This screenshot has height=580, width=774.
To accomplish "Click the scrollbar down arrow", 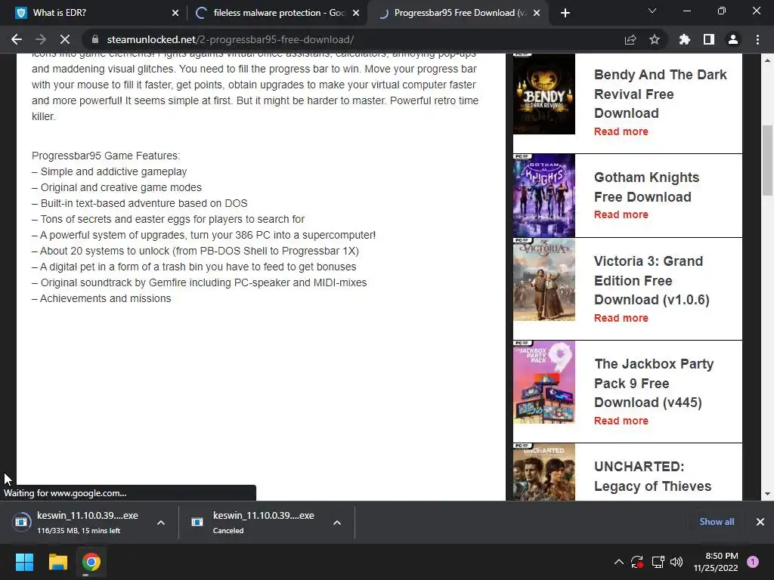I will (767, 494).
